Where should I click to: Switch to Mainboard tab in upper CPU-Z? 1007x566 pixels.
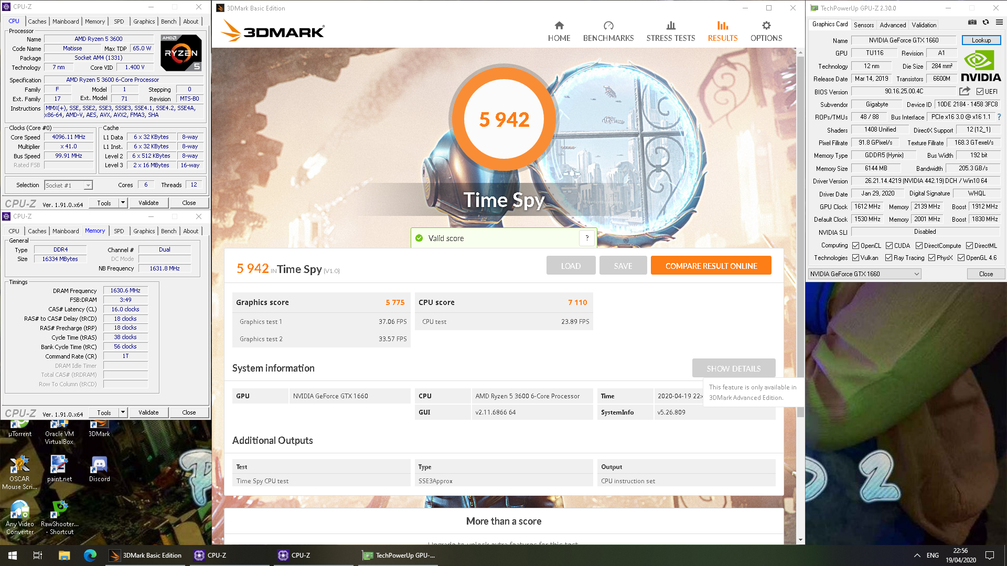tap(66, 21)
